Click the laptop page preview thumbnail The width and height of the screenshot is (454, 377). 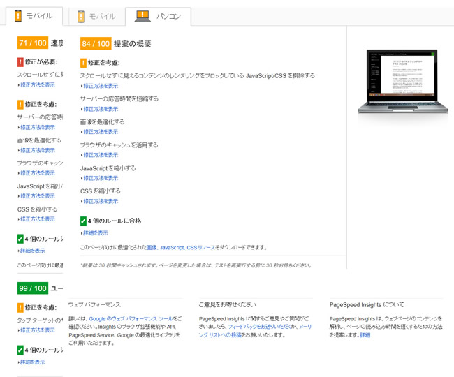click(x=403, y=82)
